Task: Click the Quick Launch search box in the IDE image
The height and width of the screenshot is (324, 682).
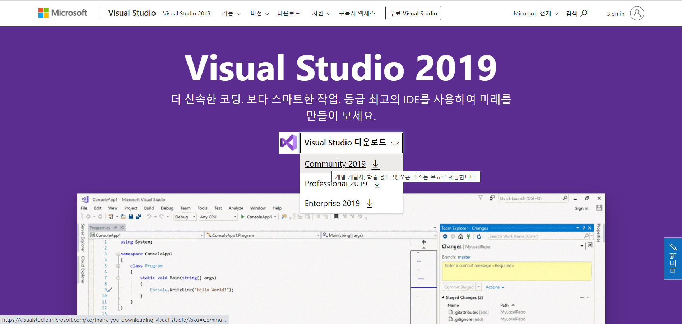Action: [x=533, y=198]
